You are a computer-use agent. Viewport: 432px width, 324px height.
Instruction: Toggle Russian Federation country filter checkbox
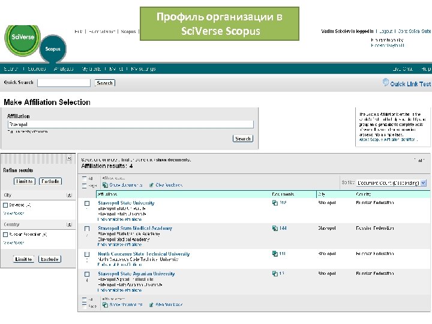(5, 235)
